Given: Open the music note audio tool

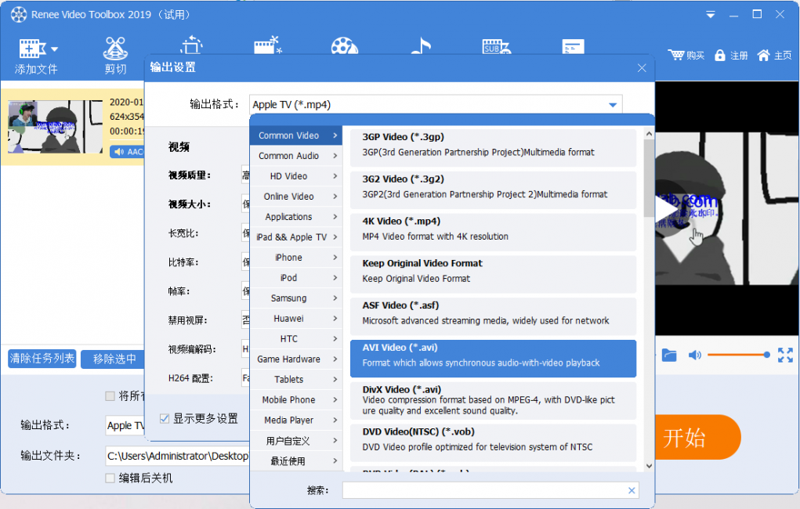Looking at the screenshot, I should (x=421, y=45).
